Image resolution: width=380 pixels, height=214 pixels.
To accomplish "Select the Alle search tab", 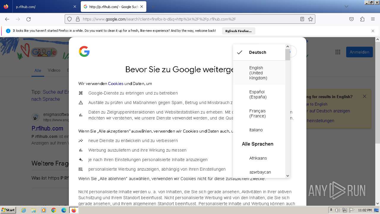I will (x=38, y=70).
